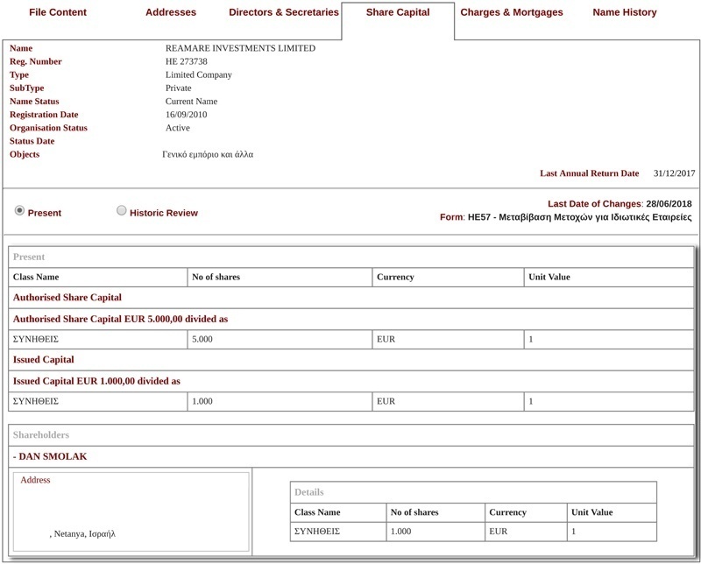This screenshot has width=701, height=564.
Task: Click the 1.000 shares cell in Details table
Action: [435, 532]
